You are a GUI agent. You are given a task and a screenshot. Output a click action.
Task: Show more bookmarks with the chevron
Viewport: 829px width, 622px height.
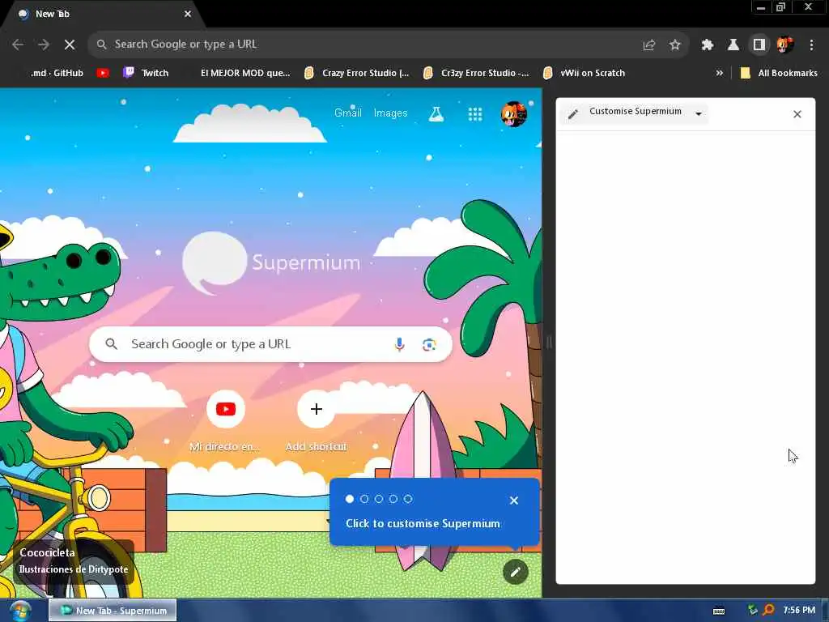tap(720, 73)
